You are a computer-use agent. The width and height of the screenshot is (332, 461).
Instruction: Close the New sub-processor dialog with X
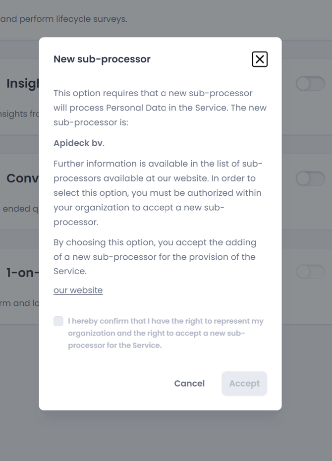click(260, 59)
